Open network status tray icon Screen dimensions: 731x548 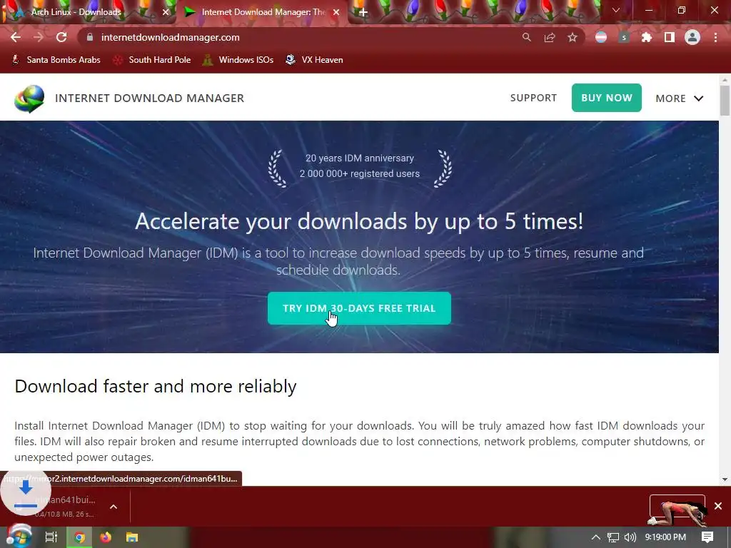(613, 537)
